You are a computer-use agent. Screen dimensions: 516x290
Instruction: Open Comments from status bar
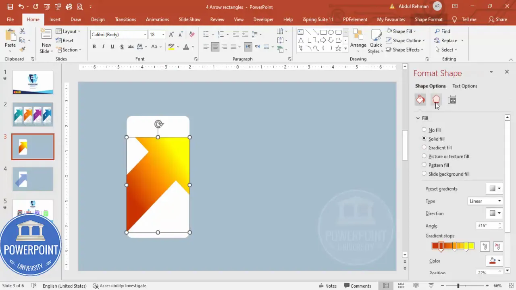tap(357, 286)
